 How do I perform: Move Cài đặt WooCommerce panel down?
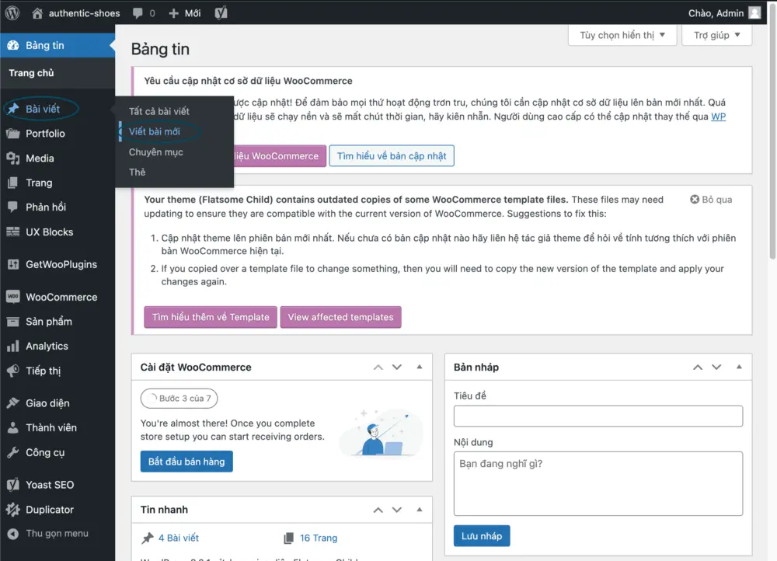click(397, 368)
